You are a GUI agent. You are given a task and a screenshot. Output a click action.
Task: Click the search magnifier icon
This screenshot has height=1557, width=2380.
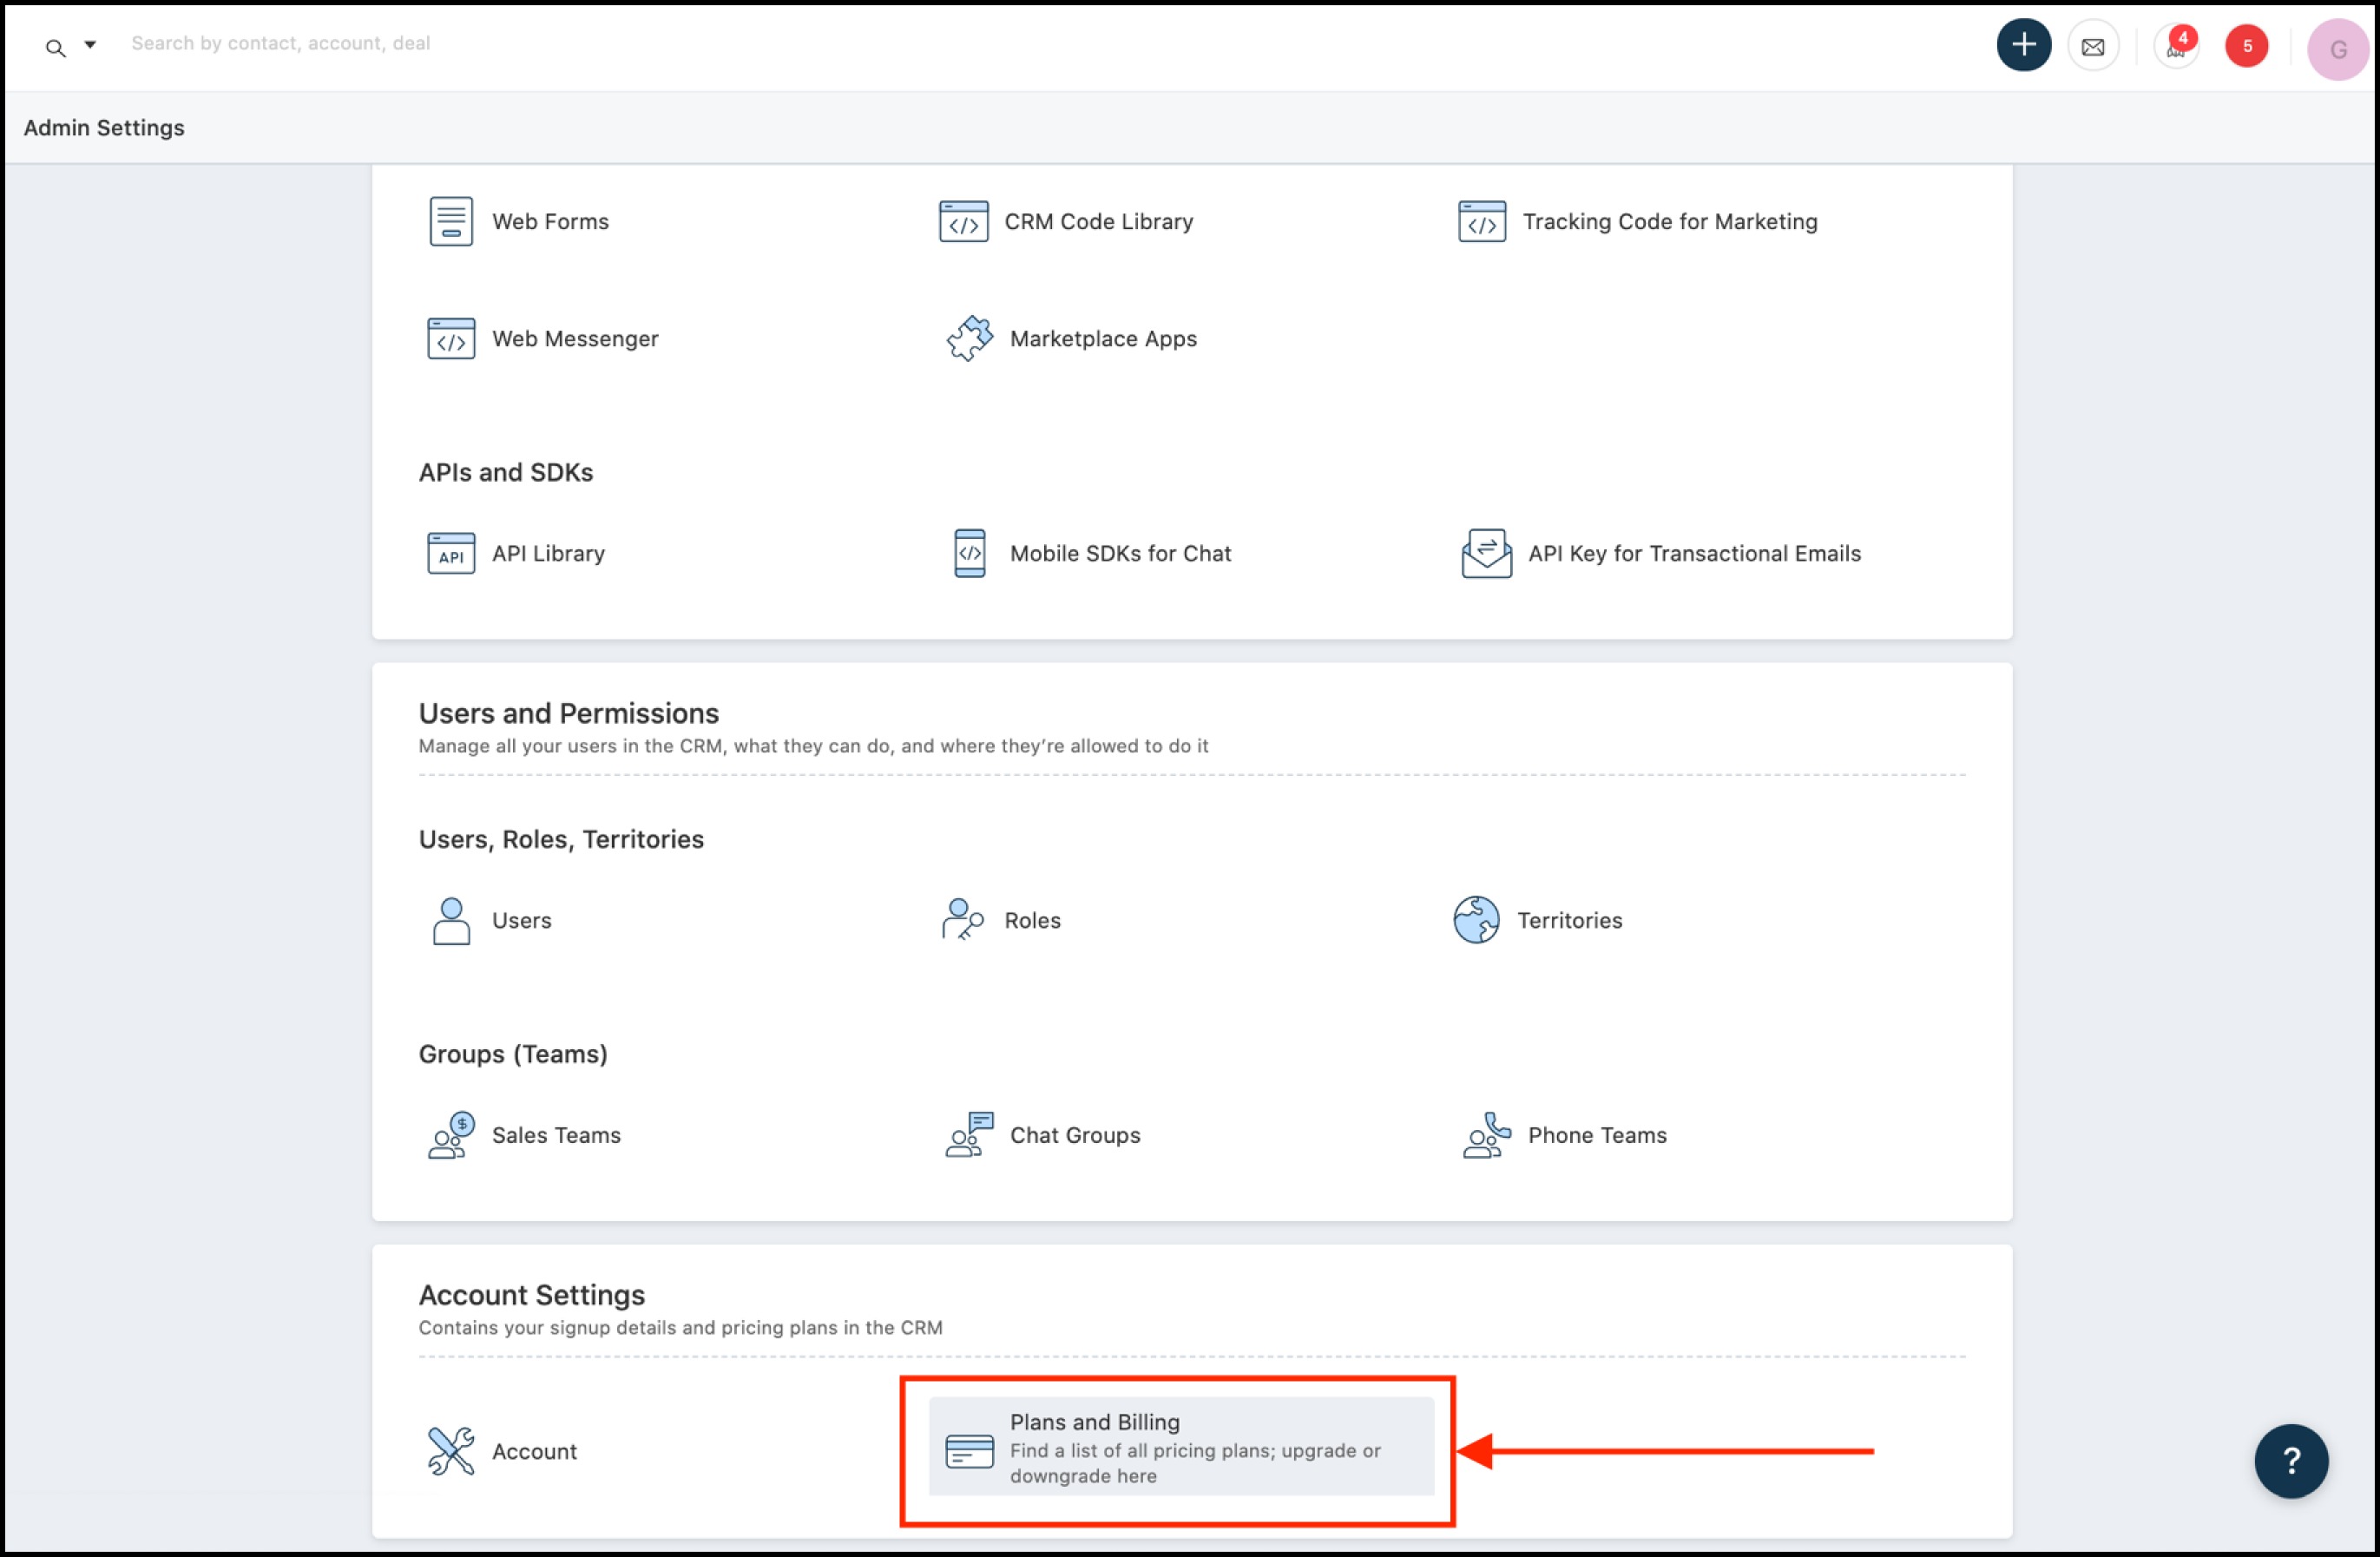[x=55, y=47]
